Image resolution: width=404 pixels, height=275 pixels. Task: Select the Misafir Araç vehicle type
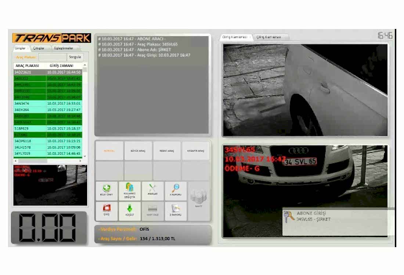(x=195, y=151)
